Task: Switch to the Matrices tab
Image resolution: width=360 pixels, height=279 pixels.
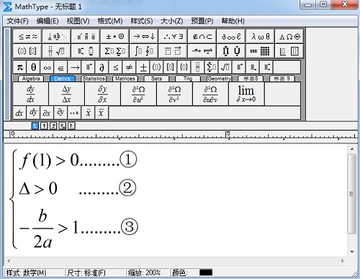Action: tap(125, 79)
